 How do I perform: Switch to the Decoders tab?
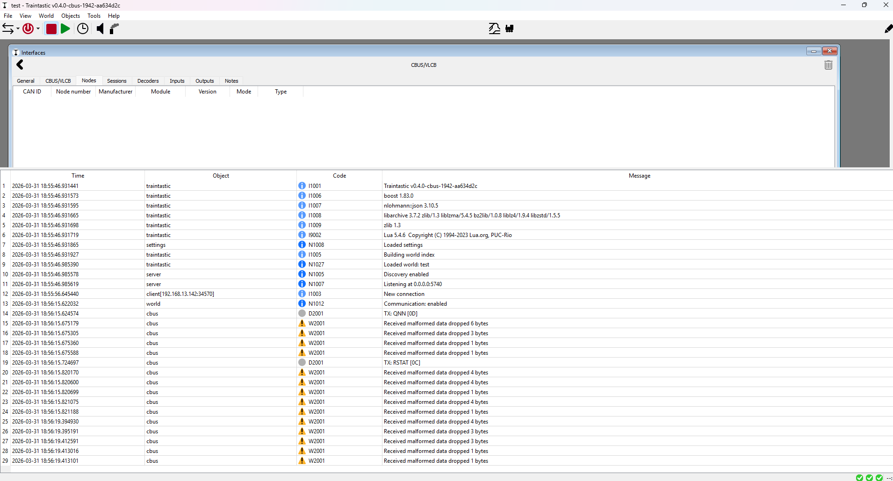148,81
